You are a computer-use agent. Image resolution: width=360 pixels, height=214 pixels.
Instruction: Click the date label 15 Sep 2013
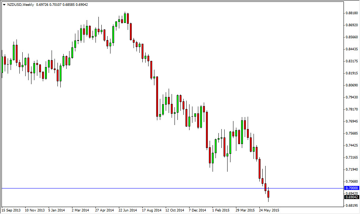(11, 210)
